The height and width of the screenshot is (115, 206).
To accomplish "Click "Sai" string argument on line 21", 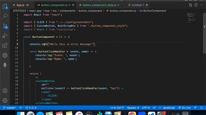I will [x=113, y=88].
